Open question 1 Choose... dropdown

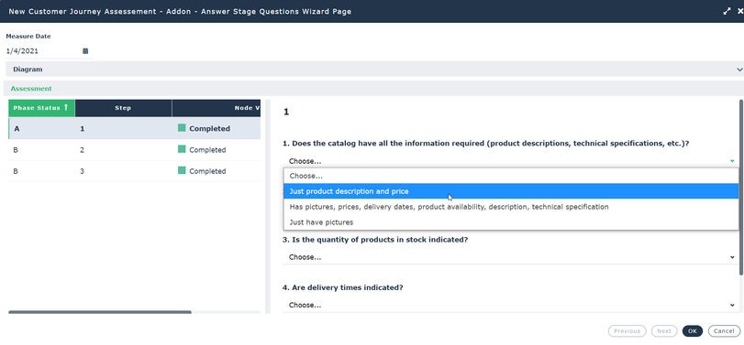pos(511,161)
